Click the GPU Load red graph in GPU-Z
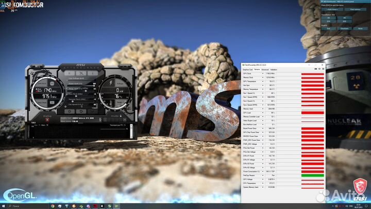Image resolution: width=371 pixels, height=209 pixels. (313, 113)
